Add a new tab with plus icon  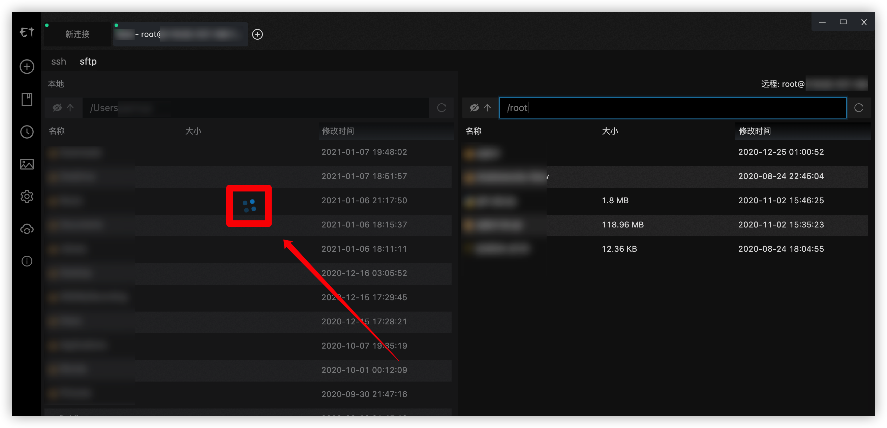[257, 34]
